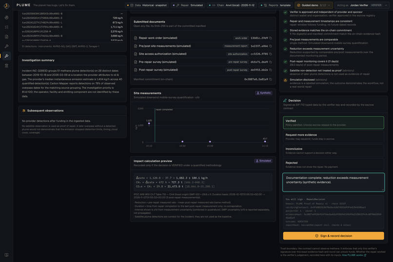Open the Chain Anvil (local) status pill
The width and height of the screenshot is (393, 262).
tap(232, 5)
